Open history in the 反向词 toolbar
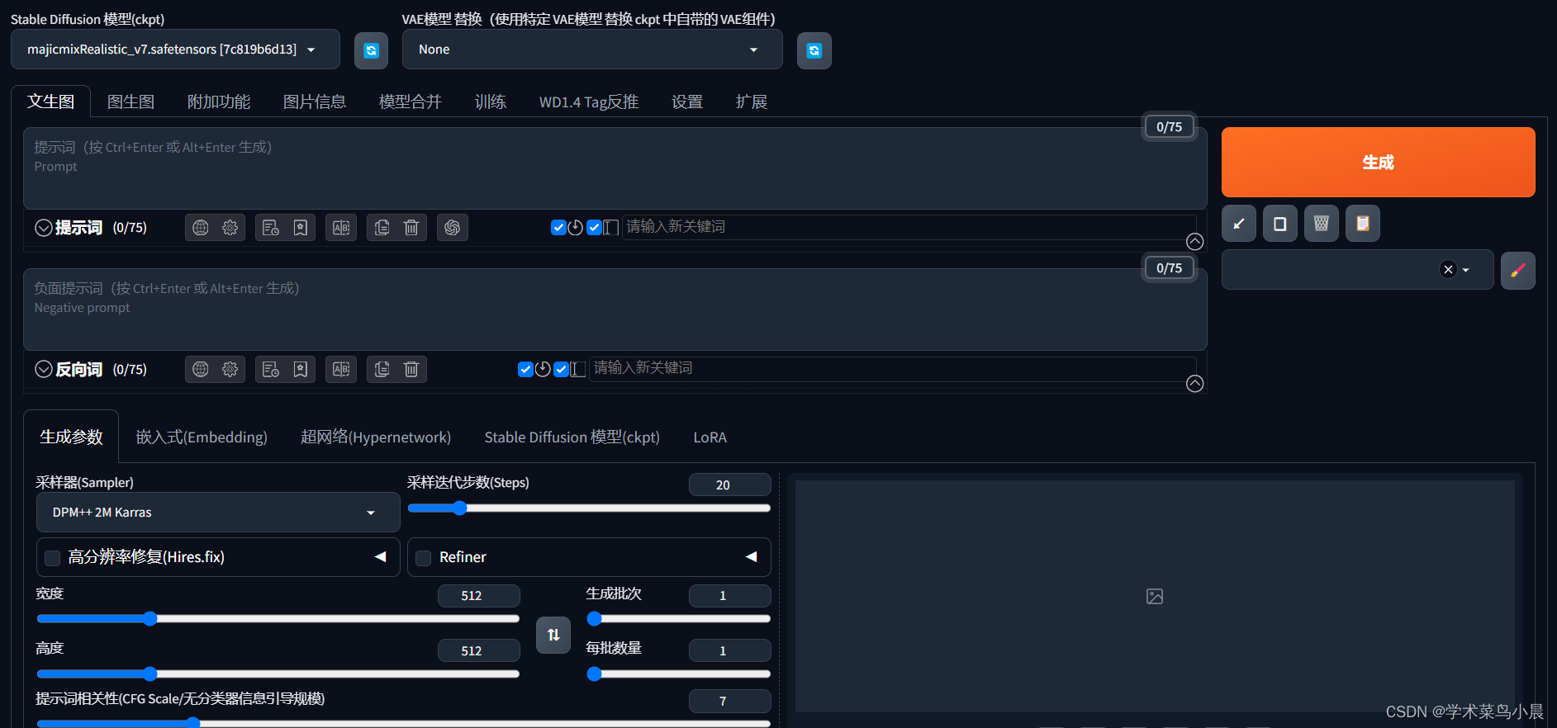The height and width of the screenshot is (728, 1557). pyautogui.click(x=271, y=370)
